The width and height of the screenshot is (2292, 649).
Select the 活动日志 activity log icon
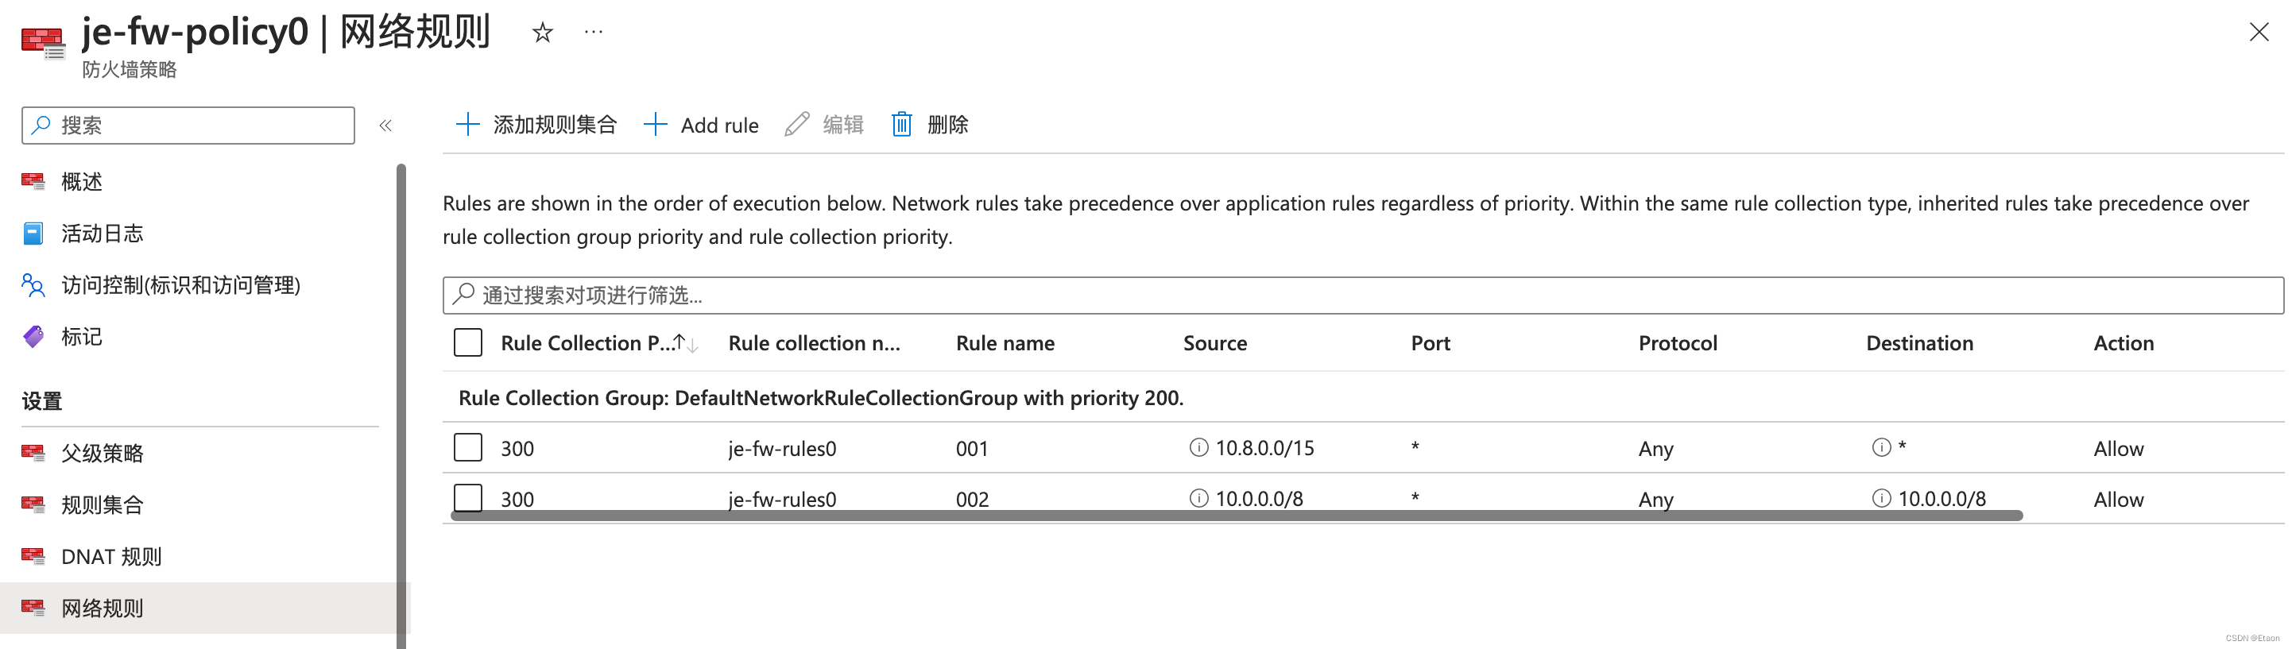(33, 233)
